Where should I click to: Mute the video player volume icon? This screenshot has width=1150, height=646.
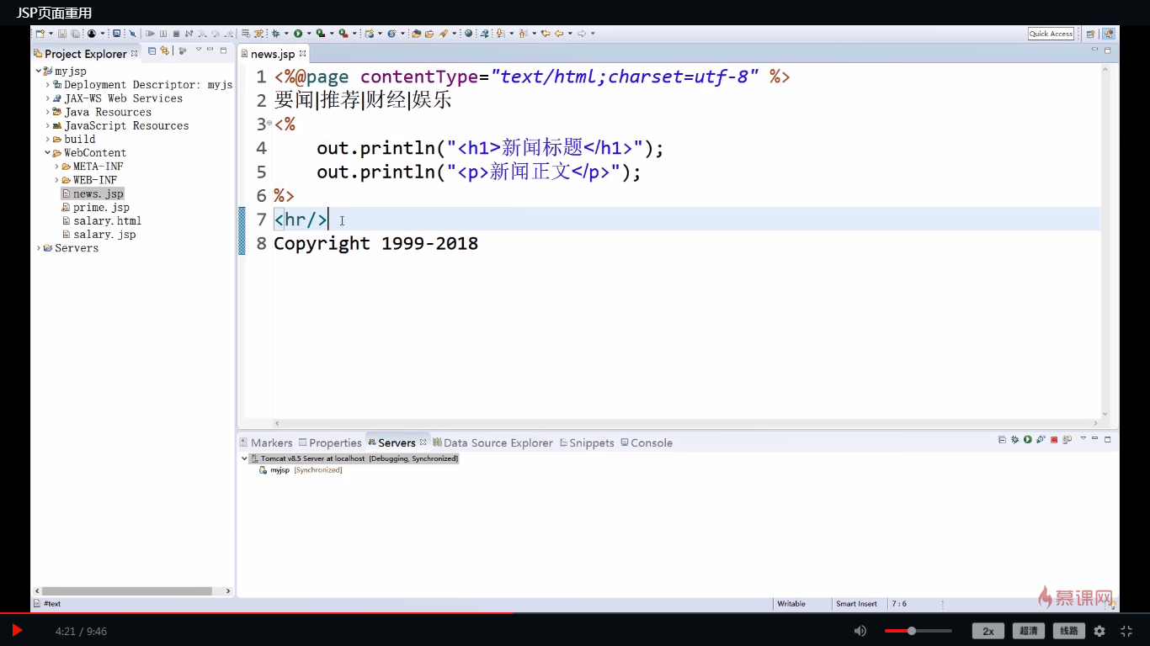coord(860,631)
